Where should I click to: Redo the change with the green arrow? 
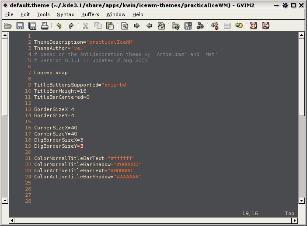71,26
